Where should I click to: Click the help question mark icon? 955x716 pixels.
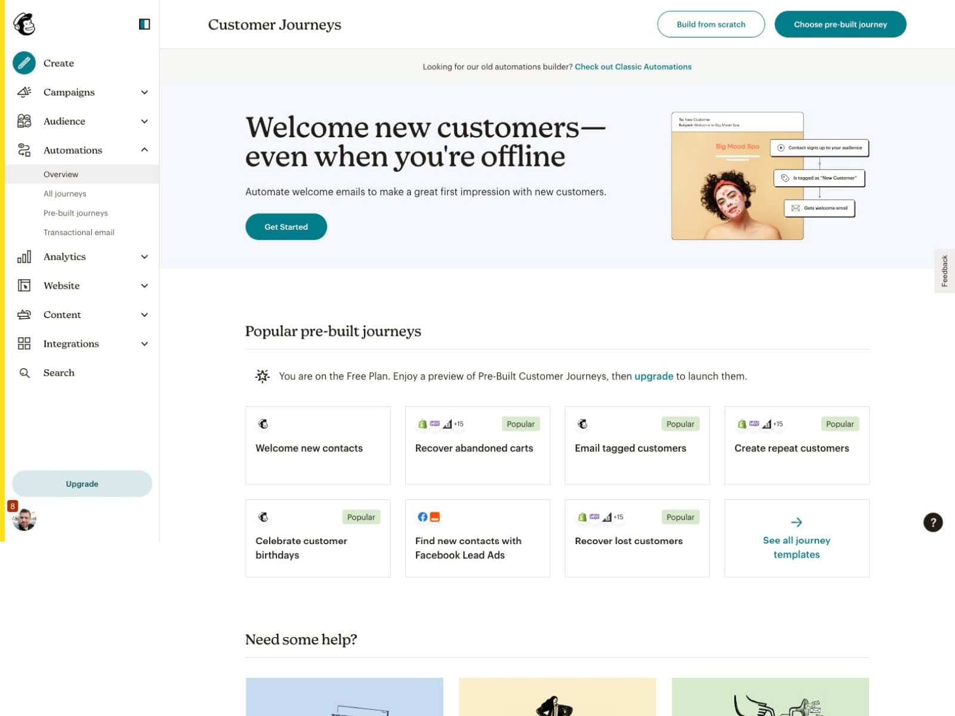click(933, 523)
